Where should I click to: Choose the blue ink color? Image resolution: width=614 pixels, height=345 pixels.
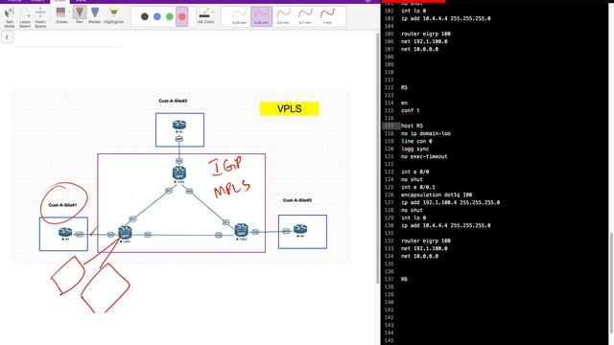[157, 16]
